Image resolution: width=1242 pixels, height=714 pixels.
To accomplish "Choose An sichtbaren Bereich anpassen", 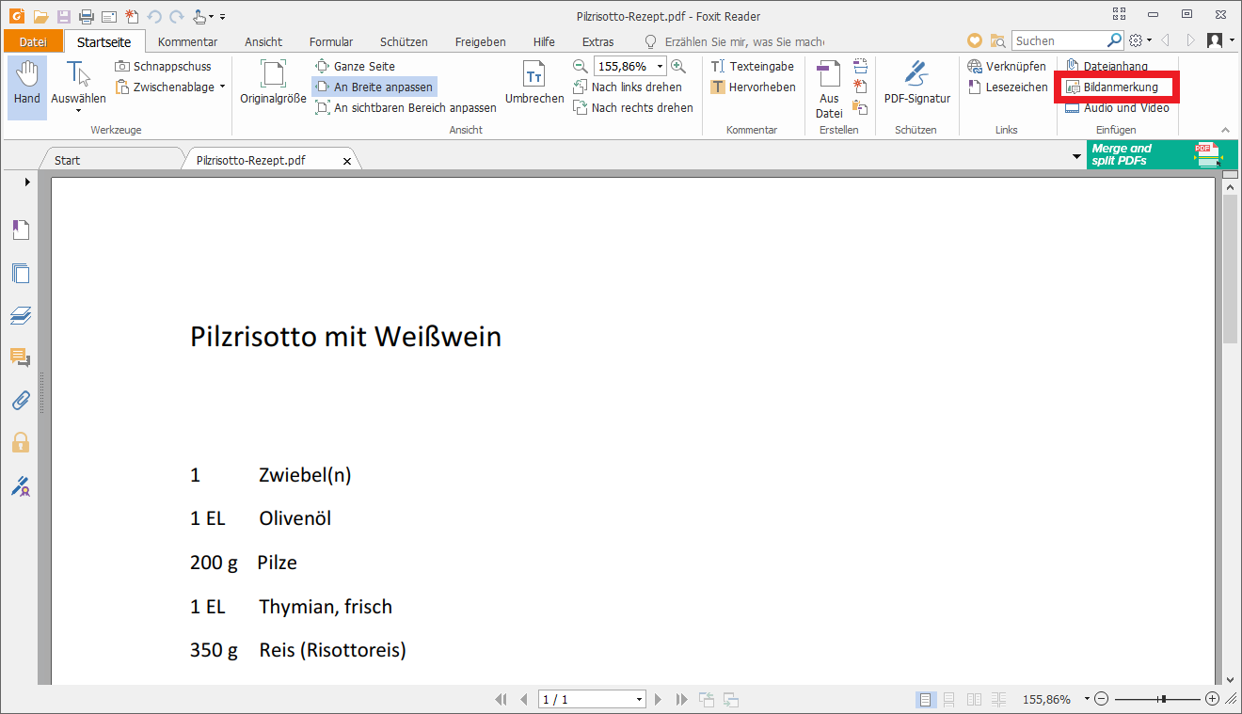I will 406,108.
